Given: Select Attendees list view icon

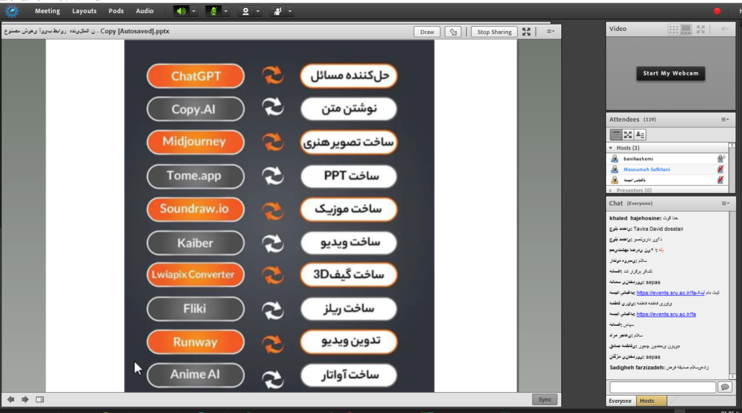Looking at the screenshot, I should tap(615, 135).
